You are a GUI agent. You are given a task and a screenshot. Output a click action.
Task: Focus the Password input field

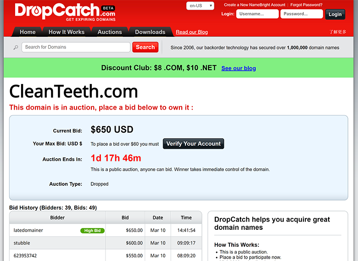(302, 14)
